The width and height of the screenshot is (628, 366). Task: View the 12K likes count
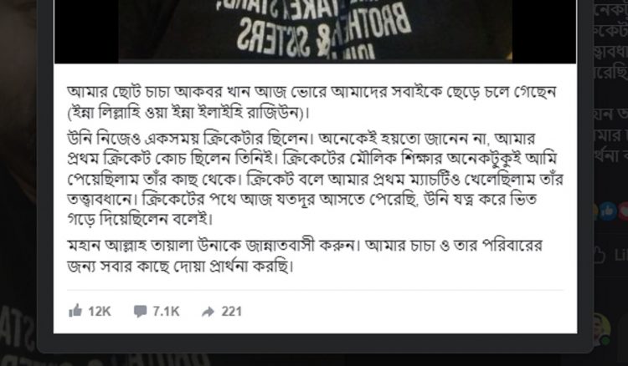[100, 311]
